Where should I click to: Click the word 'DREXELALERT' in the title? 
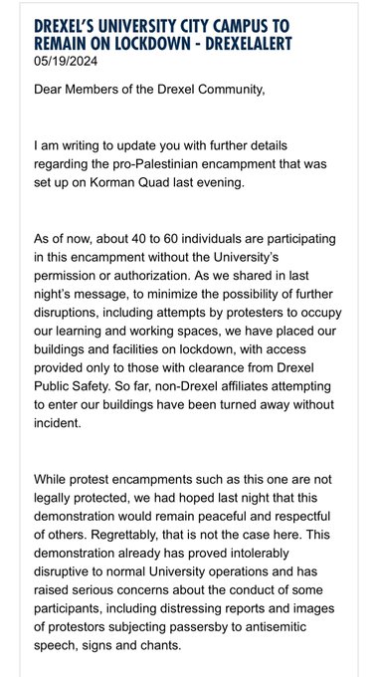pos(249,43)
